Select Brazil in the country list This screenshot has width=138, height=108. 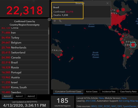pyautogui.click(x=24, y=62)
